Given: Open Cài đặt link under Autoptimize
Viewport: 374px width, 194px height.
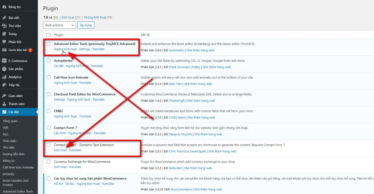Looking at the screenshot, I should pyautogui.click(x=59, y=66).
